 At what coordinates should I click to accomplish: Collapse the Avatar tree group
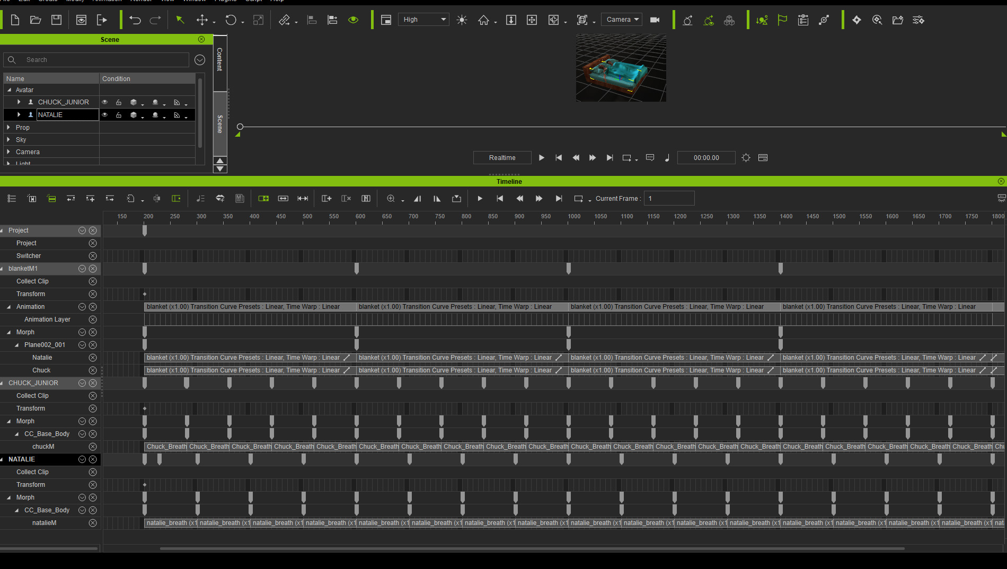tap(9, 90)
